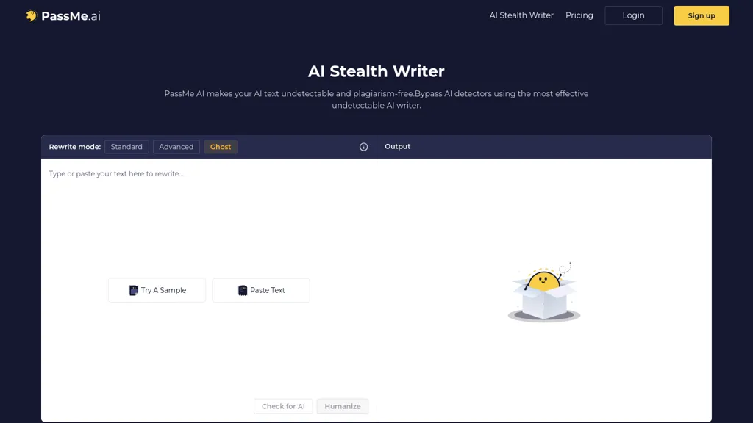
Task: Click the PassMe.ai brand name text
Action: pos(71,15)
